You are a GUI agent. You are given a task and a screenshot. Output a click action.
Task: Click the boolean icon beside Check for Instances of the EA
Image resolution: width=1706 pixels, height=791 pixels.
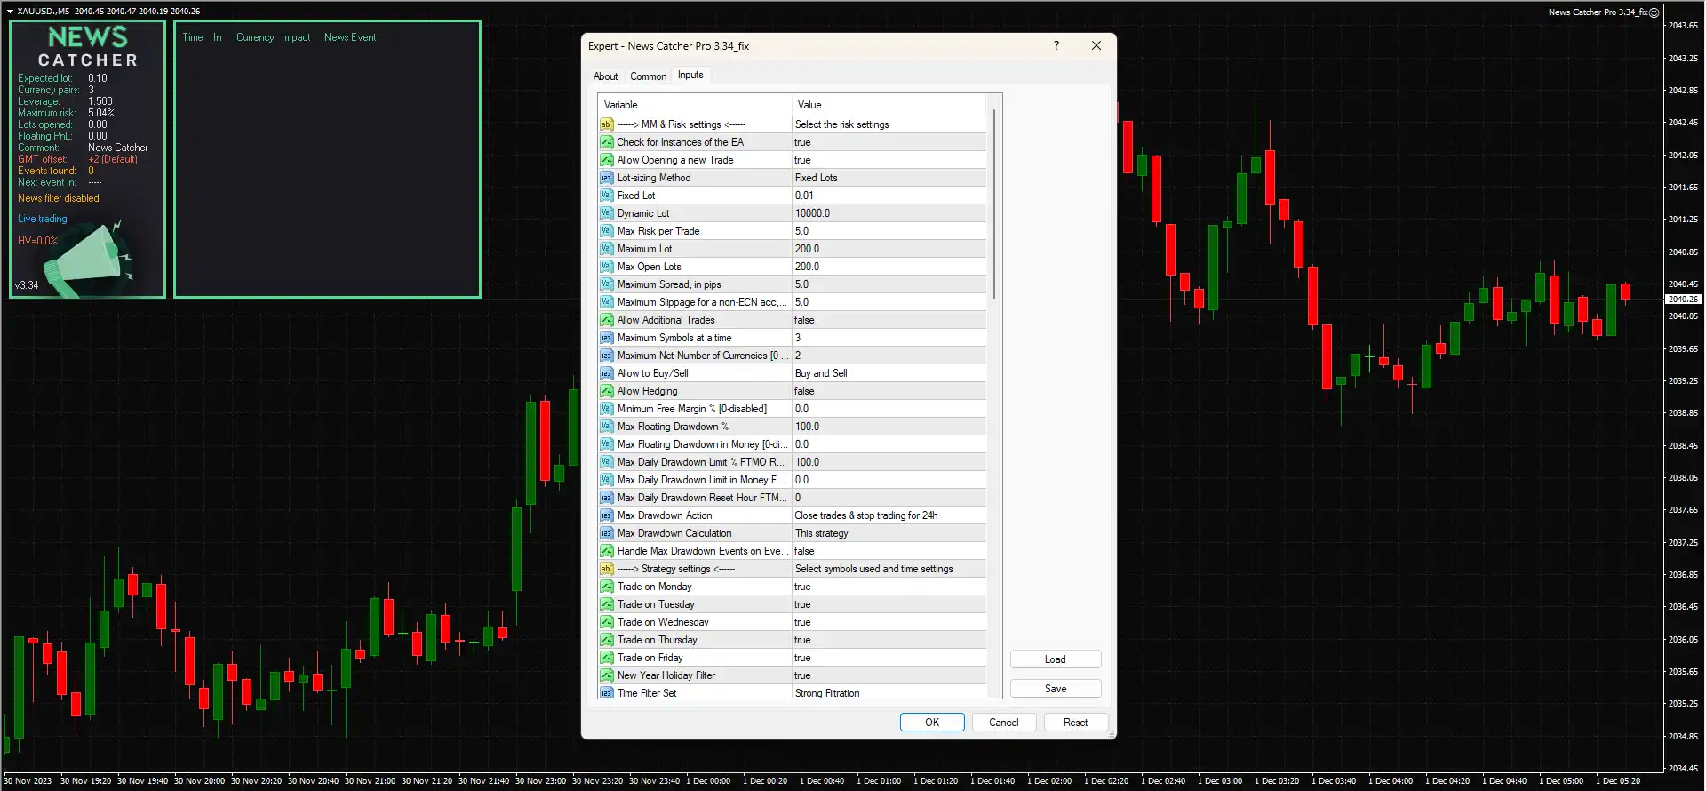pos(607,142)
